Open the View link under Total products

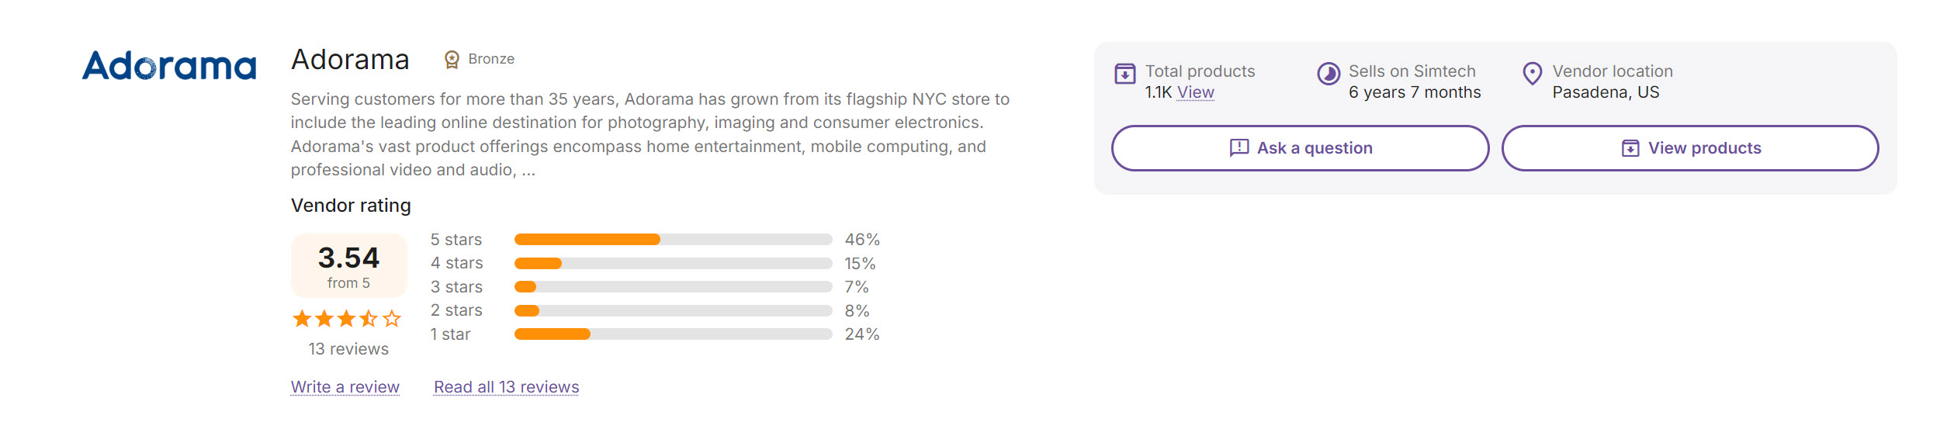click(x=1195, y=92)
